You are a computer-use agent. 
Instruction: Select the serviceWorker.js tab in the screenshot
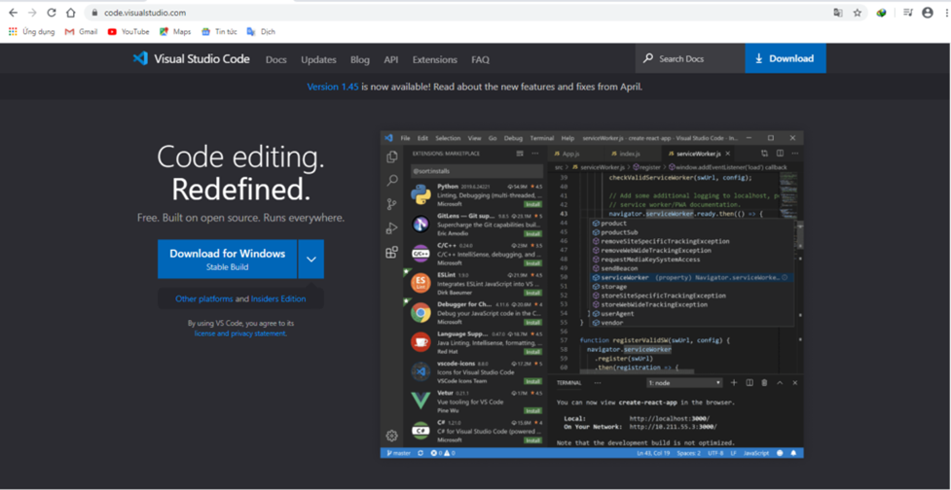pos(698,154)
